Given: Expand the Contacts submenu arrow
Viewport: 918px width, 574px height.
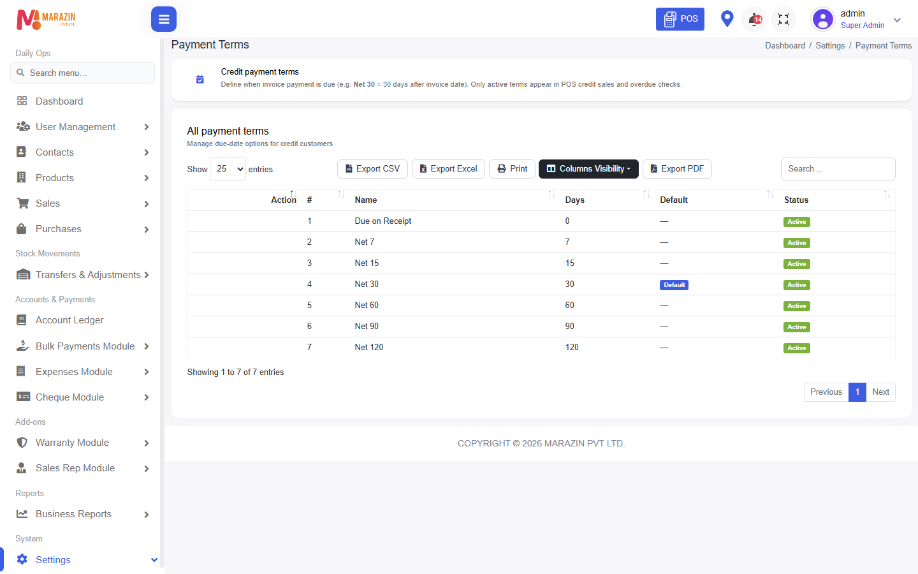Looking at the screenshot, I should point(147,152).
